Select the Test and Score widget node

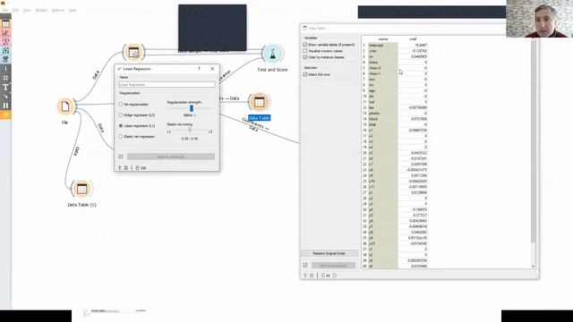[272, 54]
